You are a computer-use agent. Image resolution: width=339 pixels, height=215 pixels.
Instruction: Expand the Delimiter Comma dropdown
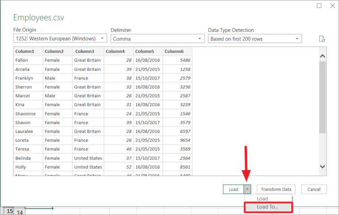[156, 39]
